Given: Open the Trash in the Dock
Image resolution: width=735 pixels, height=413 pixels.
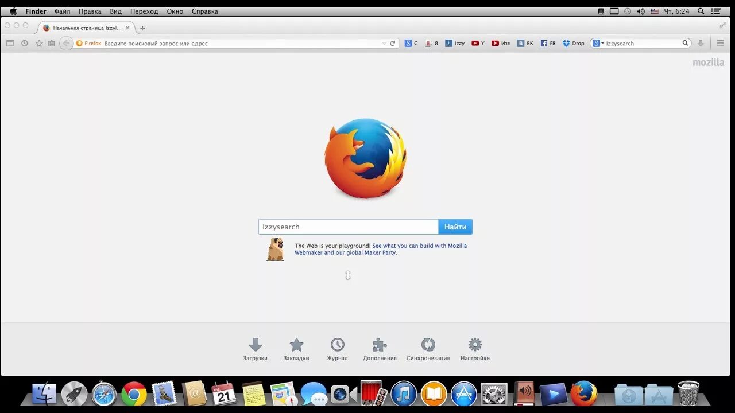Looking at the screenshot, I should (x=688, y=393).
